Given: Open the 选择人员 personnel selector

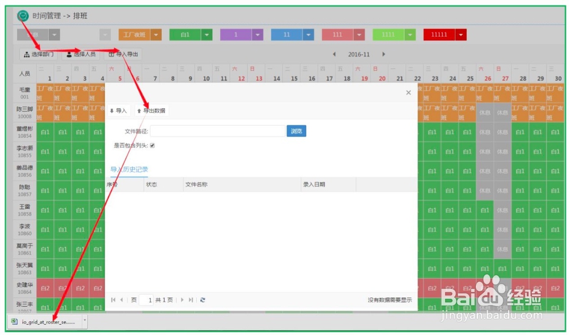Looking at the screenshot, I should pyautogui.click(x=81, y=54).
